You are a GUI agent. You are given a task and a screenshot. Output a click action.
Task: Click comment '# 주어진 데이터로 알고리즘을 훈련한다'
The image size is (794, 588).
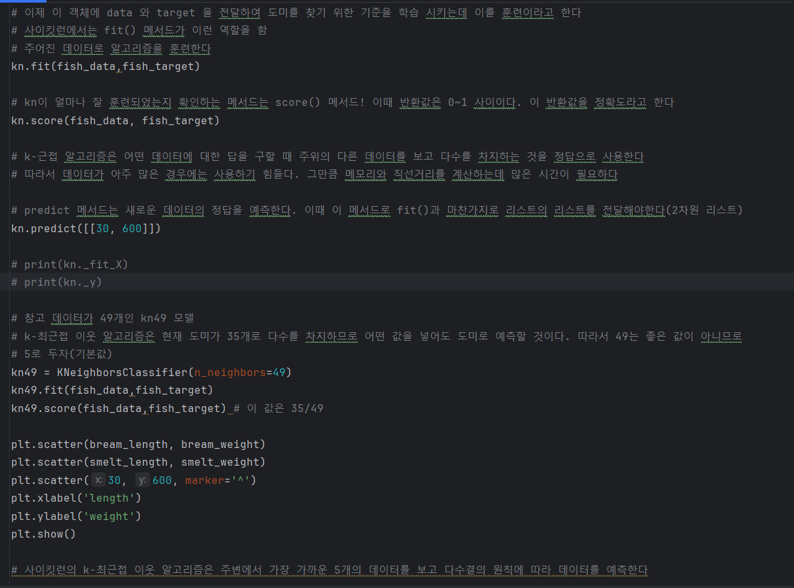[x=111, y=48]
